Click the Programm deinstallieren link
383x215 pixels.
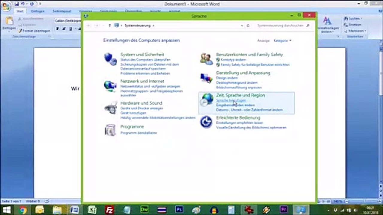[139, 133]
